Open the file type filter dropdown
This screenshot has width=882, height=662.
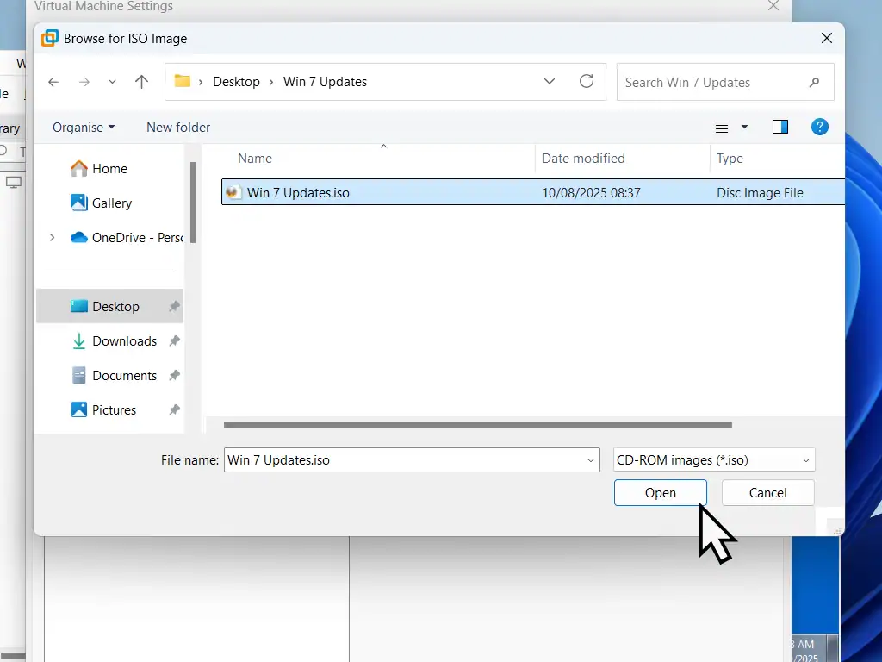click(714, 460)
